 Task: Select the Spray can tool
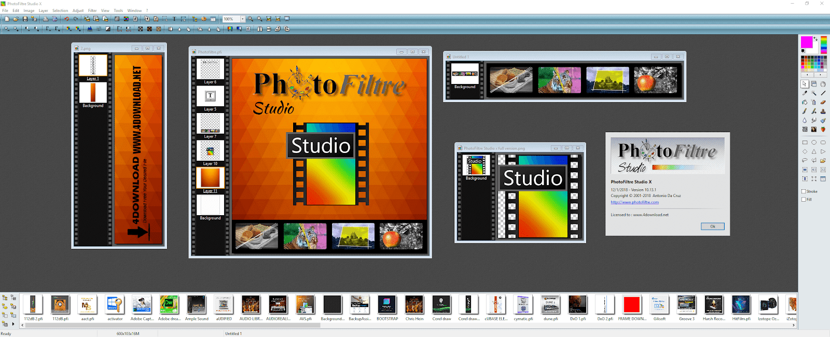(814, 102)
